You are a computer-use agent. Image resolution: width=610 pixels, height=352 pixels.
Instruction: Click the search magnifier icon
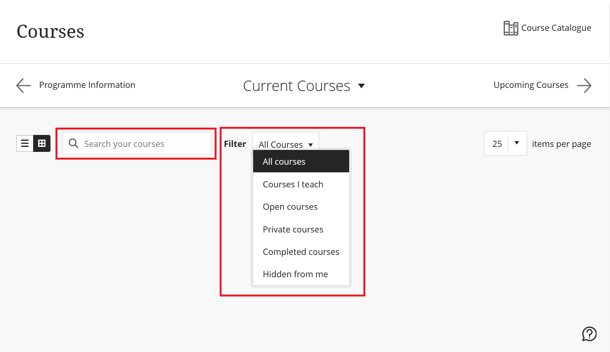pyautogui.click(x=73, y=143)
